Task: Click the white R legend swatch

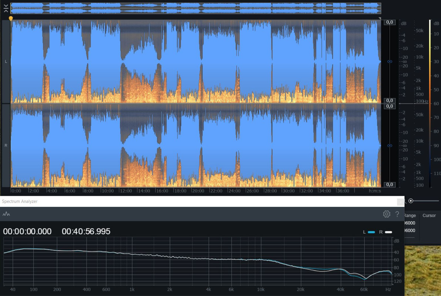Action: 388,232
